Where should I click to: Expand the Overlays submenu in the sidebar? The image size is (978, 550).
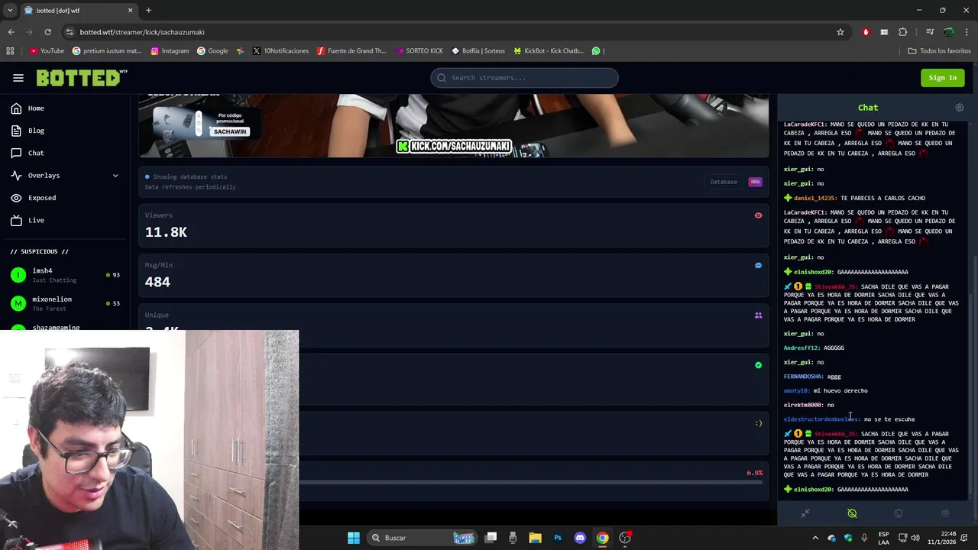[65, 176]
